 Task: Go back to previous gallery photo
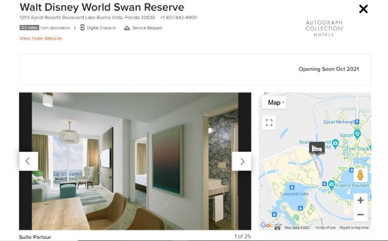pos(28,161)
